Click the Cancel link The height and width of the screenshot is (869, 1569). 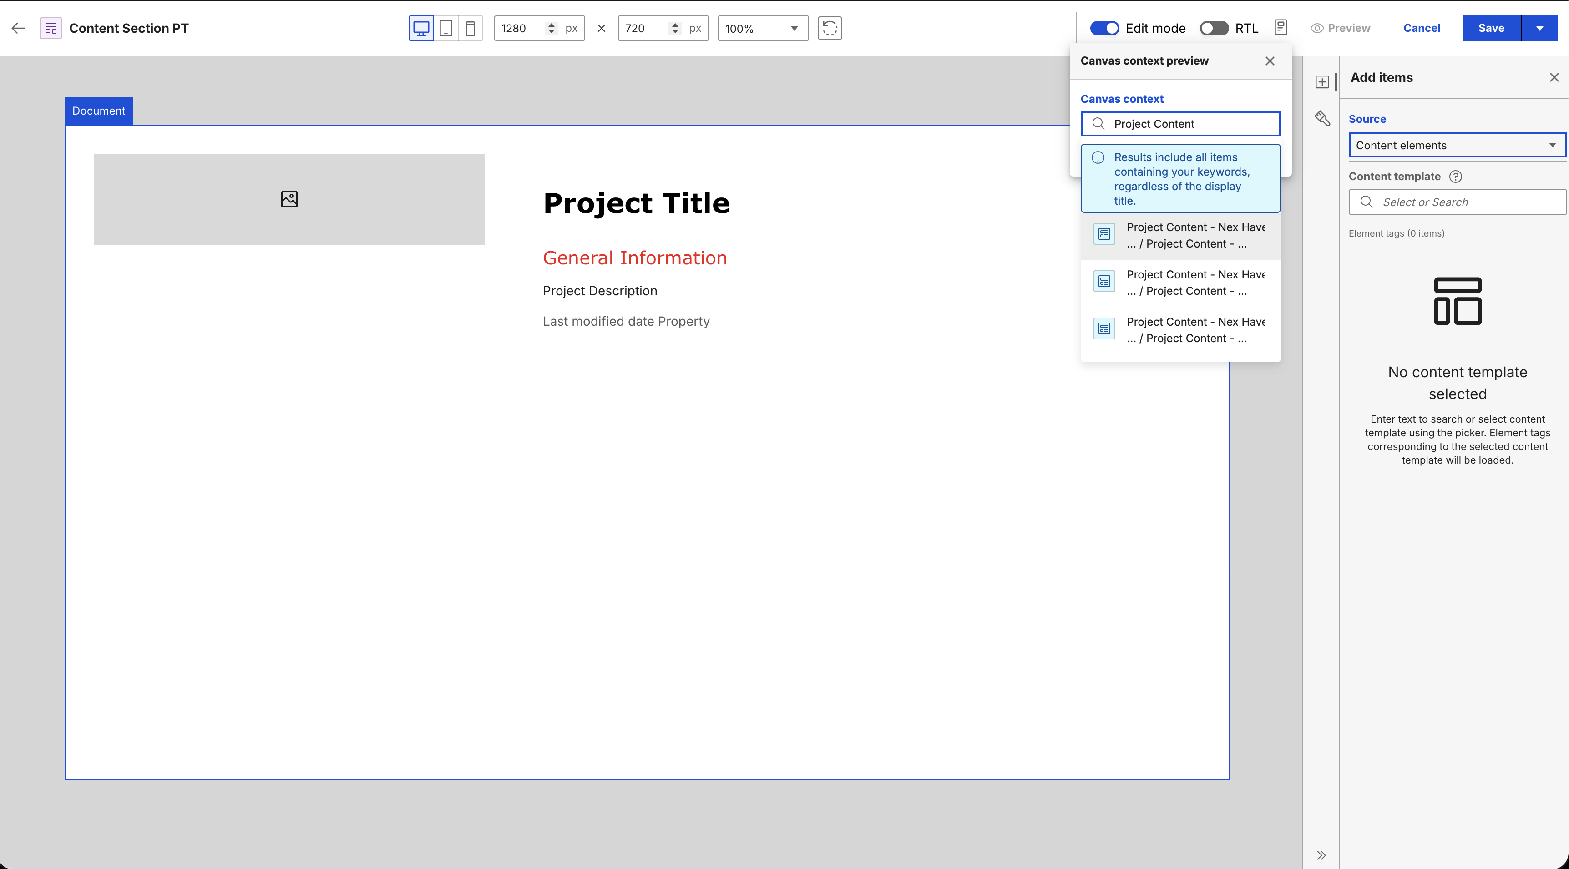pyautogui.click(x=1422, y=28)
